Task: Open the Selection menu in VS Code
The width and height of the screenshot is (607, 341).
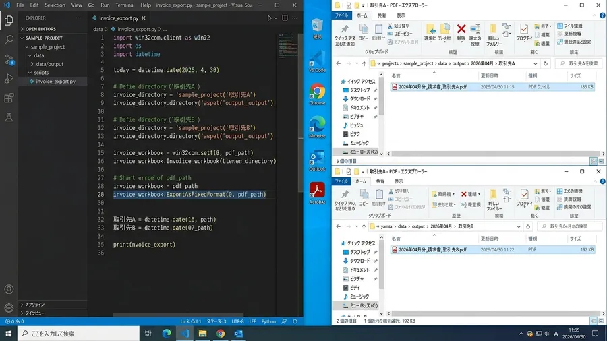Action: [55, 5]
